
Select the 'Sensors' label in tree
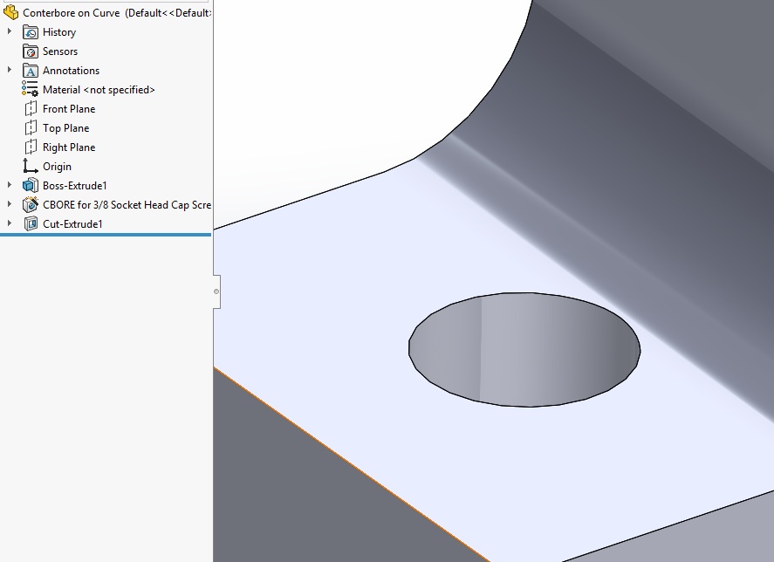click(x=60, y=51)
